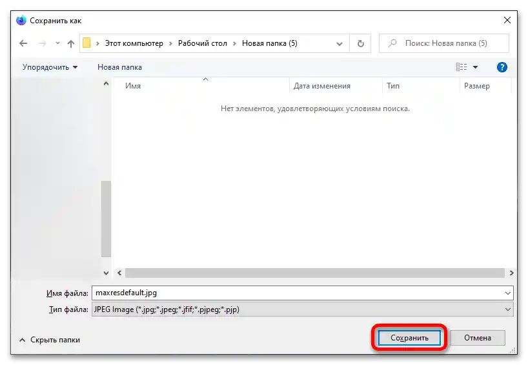Click the folder icon in address bar
Viewport: 528px width, 365px height.
click(x=87, y=43)
